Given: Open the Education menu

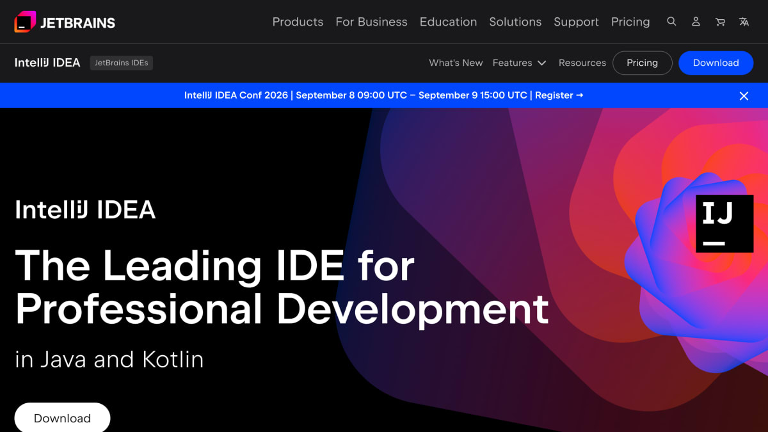Looking at the screenshot, I should point(448,22).
